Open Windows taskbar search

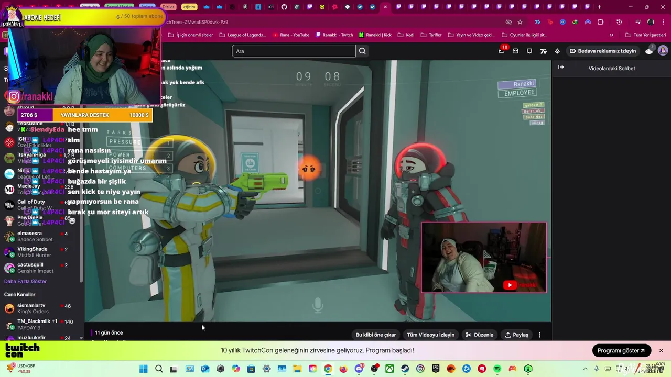pos(159,369)
